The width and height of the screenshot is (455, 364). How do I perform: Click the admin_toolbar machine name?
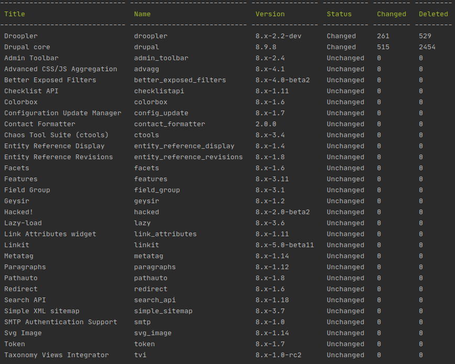[161, 58]
